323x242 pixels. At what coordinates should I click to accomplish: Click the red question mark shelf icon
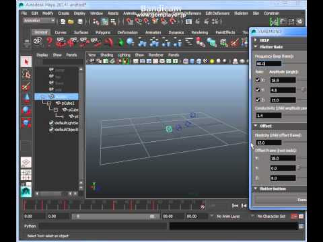pyautogui.click(x=50, y=42)
